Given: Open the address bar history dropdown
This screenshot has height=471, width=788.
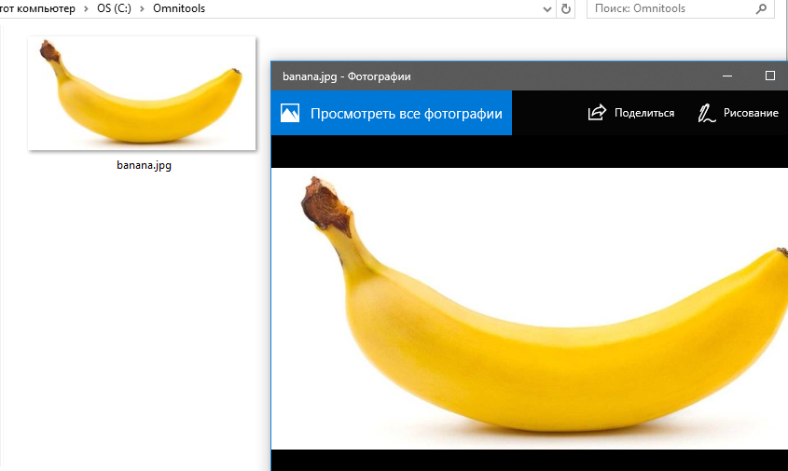Looking at the screenshot, I should point(547,9).
